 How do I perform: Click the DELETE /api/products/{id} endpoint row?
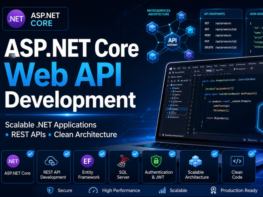(x=220, y=47)
